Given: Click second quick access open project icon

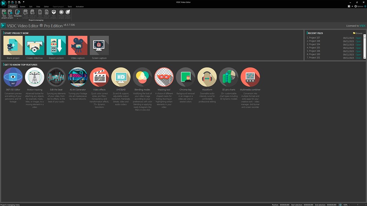Looking at the screenshot, I should [x=13, y=2].
